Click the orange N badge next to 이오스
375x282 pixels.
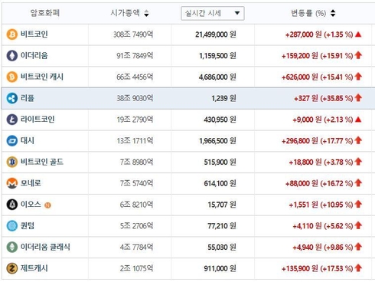pyautogui.click(x=47, y=205)
